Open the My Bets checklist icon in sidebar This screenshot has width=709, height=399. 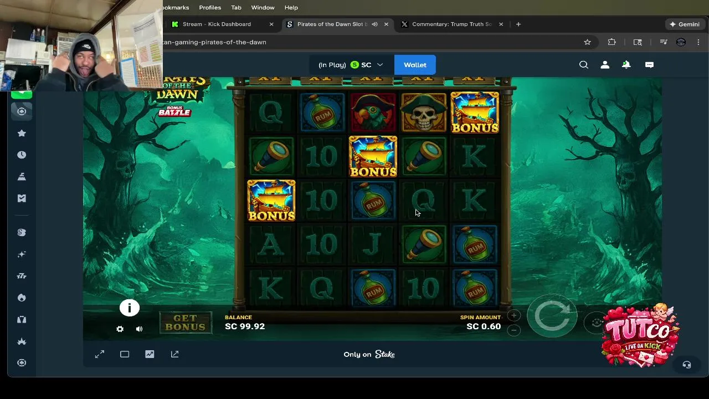point(22,198)
